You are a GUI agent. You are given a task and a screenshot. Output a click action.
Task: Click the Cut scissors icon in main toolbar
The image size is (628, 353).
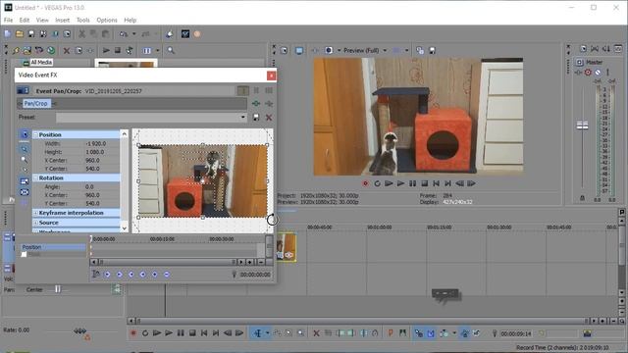tap(81, 34)
